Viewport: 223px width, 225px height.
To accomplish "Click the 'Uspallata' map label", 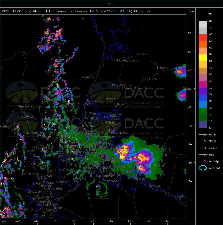I will pyautogui.click(x=25, y=106).
